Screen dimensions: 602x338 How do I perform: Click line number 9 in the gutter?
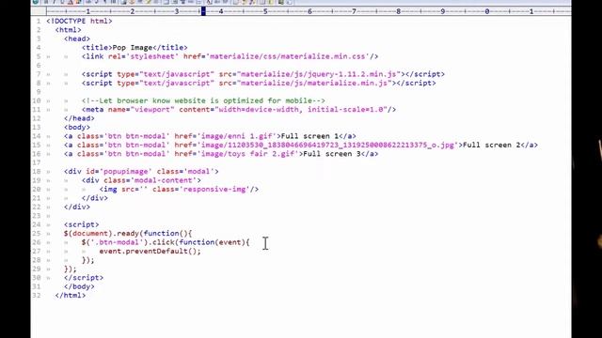point(39,92)
